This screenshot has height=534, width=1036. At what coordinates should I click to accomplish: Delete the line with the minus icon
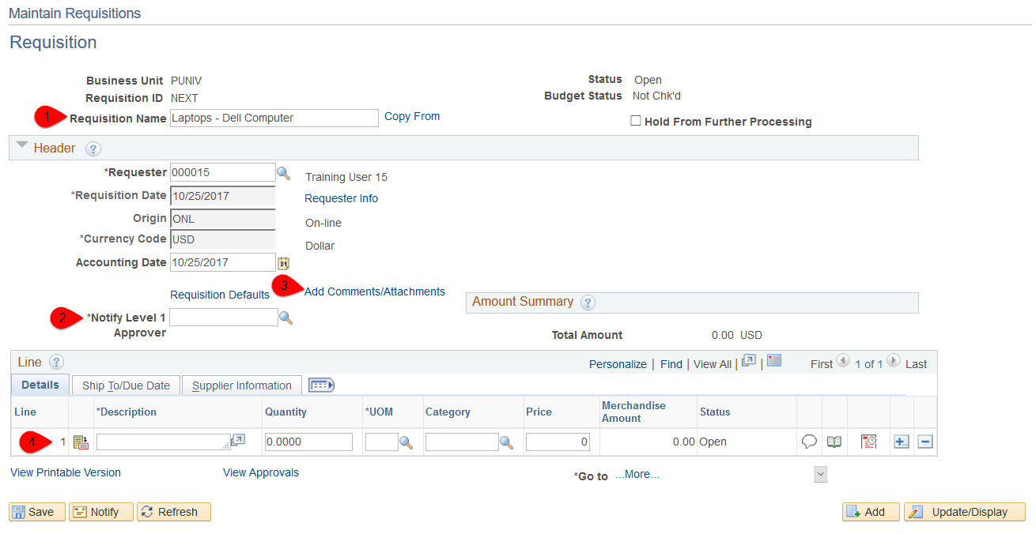pyautogui.click(x=925, y=442)
